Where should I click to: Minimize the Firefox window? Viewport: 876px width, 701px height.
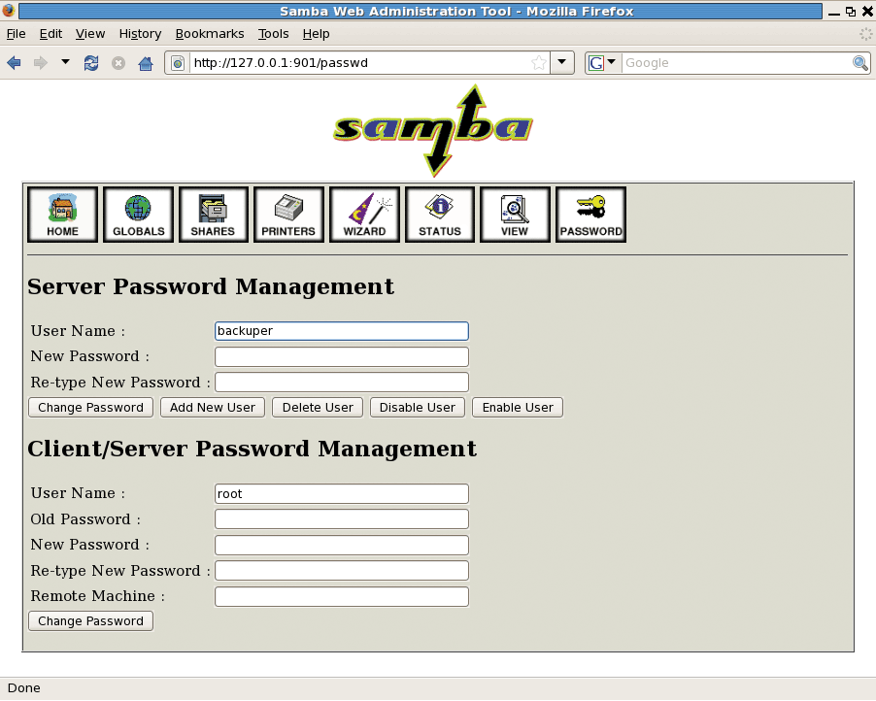coord(834,13)
